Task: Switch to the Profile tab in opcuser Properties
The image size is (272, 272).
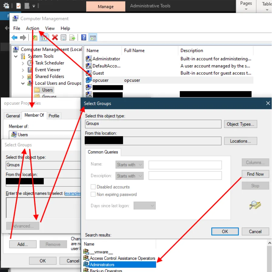Action: pyautogui.click(x=54, y=116)
